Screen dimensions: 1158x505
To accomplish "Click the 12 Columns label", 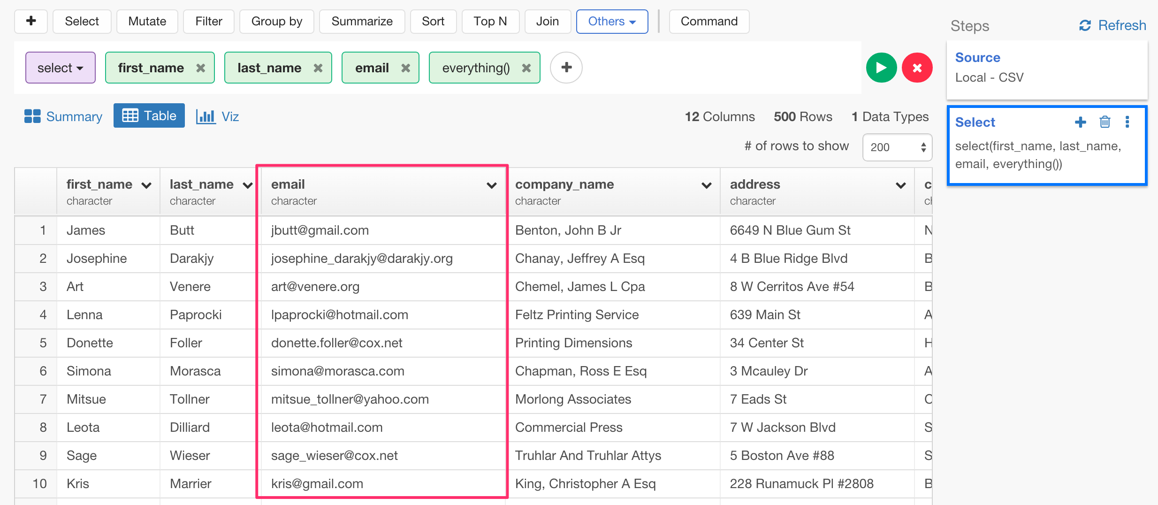I will click(720, 116).
